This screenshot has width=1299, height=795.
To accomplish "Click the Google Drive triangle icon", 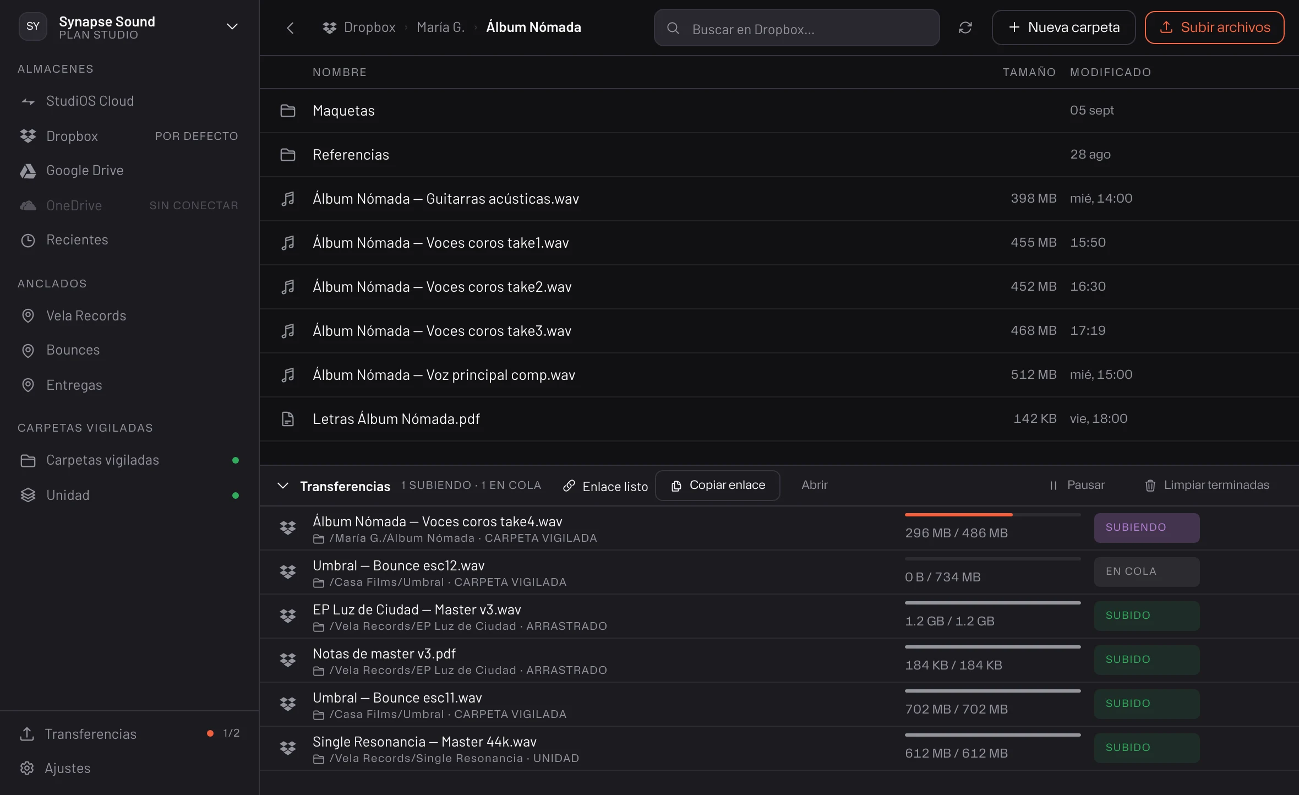I will [x=28, y=171].
